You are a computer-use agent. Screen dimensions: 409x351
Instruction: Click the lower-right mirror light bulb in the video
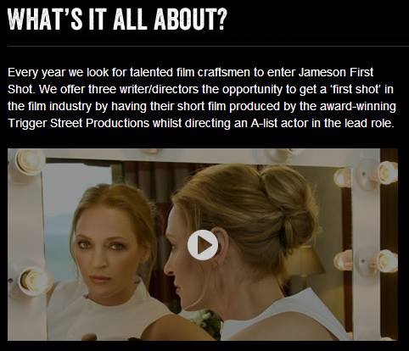coord(385,261)
